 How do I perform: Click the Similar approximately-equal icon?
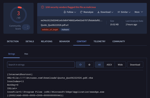pyautogui.click(x=119, y=12)
